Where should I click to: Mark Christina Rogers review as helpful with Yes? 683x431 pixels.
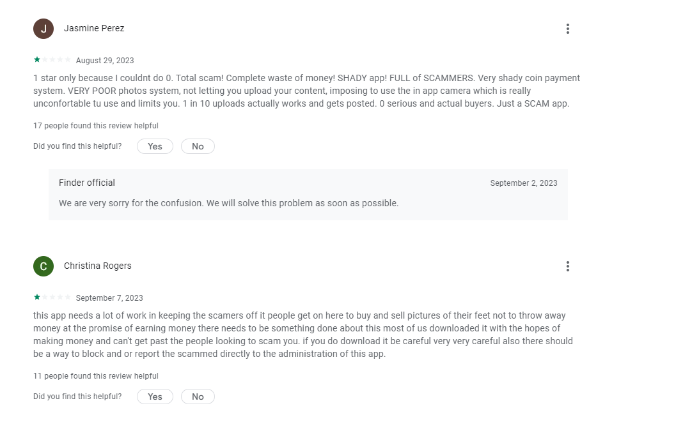155,397
